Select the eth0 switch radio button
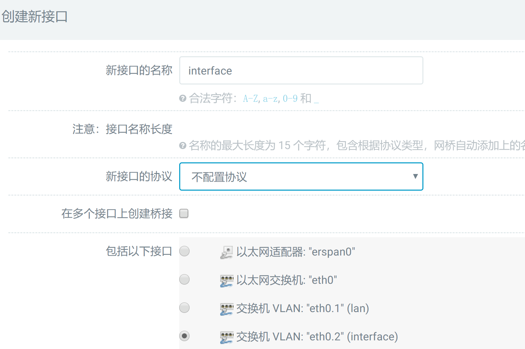 coord(185,279)
